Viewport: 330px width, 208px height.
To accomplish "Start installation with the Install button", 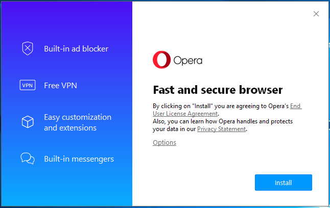I will pyautogui.click(x=284, y=183).
